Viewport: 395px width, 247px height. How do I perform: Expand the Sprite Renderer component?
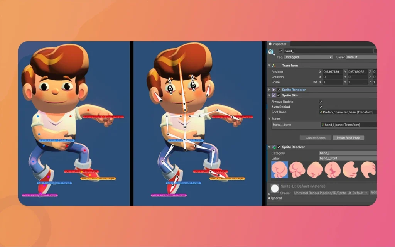point(269,90)
